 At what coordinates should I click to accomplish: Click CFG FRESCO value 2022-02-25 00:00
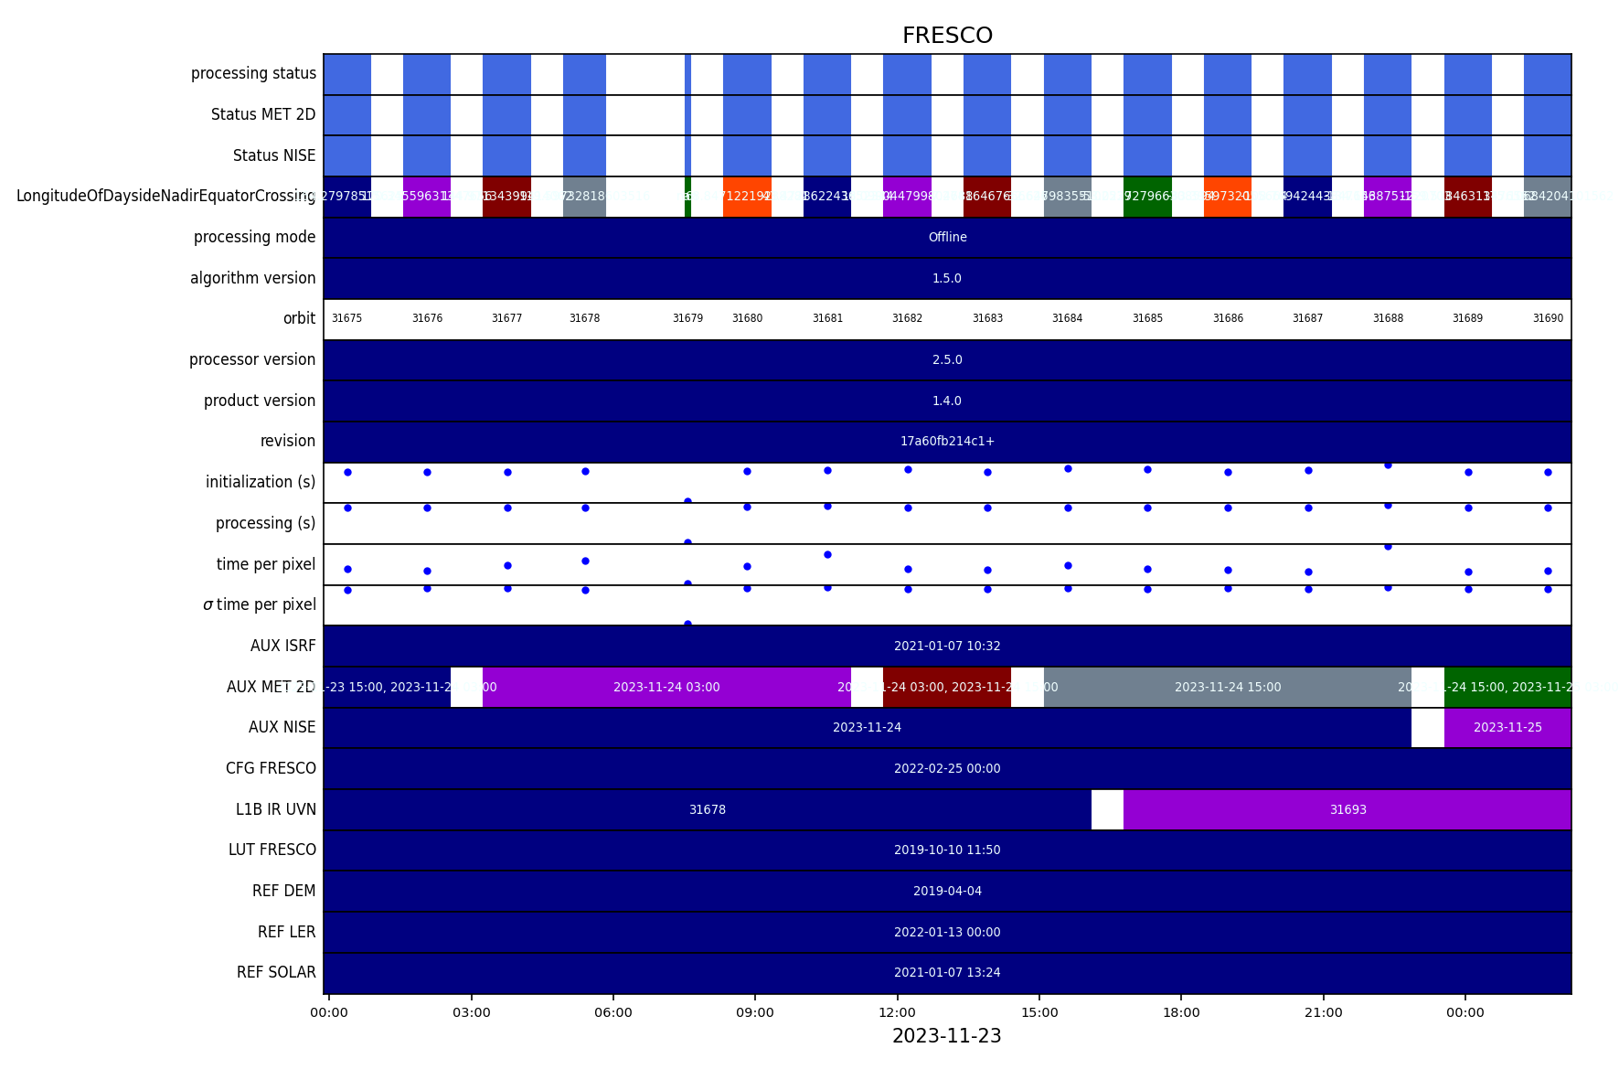(x=947, y=768)
